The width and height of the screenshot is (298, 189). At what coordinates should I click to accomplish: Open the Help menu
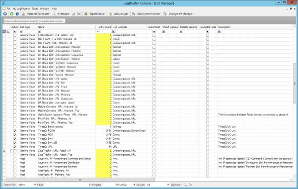54,9
